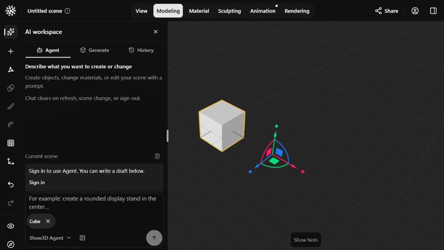Click the prompt text input field

tap(94, 203)
